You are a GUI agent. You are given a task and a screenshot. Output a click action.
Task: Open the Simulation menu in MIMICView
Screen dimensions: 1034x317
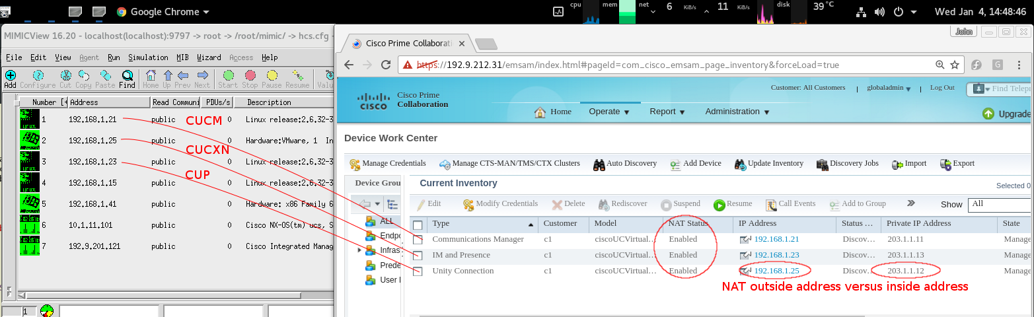click(148, 57)
